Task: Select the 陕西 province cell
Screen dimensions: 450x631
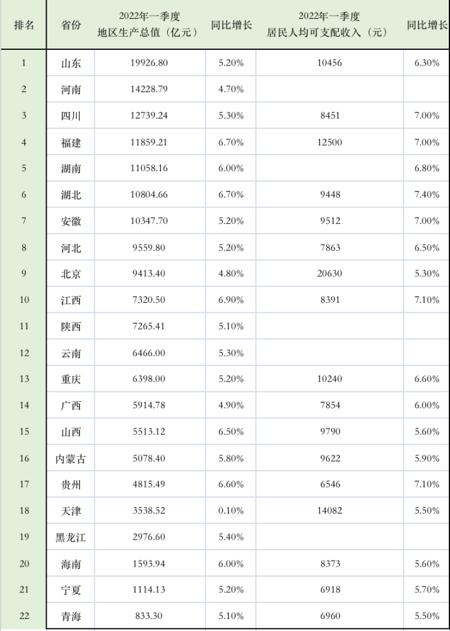Action: click(71, 326)
